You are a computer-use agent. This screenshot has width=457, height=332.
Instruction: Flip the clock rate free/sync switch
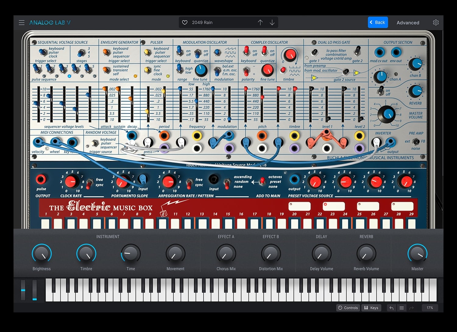[89, 184]
